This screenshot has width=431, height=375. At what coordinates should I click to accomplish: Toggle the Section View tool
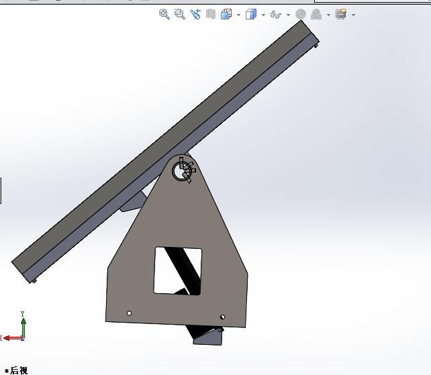pos(211,14)
